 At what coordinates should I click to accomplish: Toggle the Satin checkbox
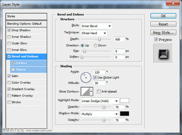pyautogui.click(x=9, y=76)
